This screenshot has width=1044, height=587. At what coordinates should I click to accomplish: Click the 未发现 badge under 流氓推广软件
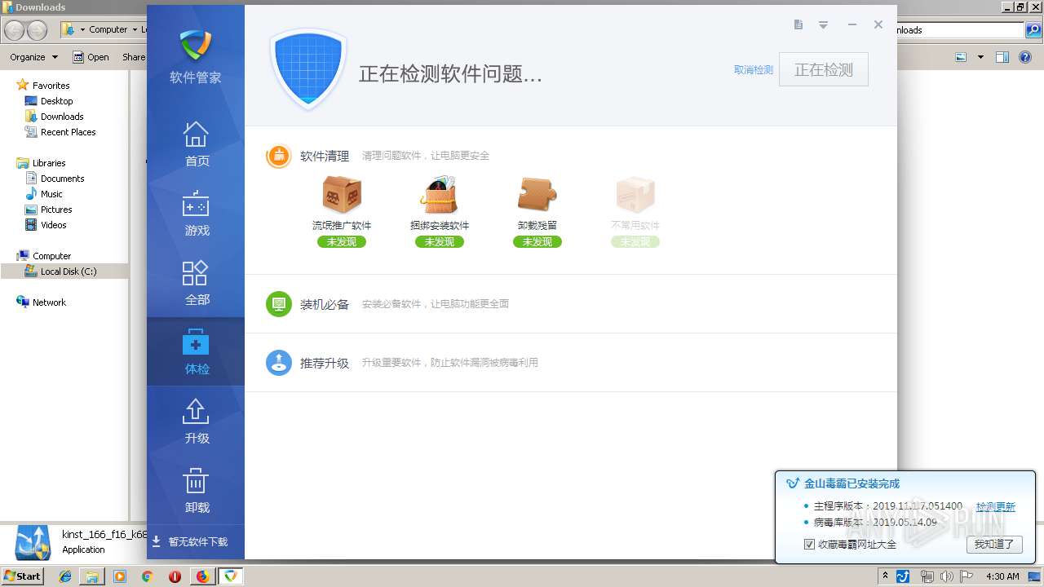(x=342, y=242)
